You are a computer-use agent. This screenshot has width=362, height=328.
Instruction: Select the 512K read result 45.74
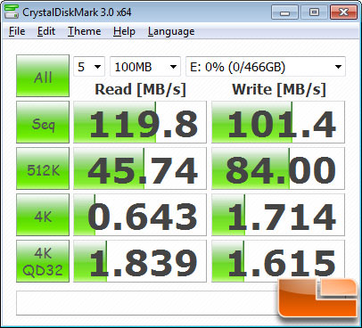point(140,168)
